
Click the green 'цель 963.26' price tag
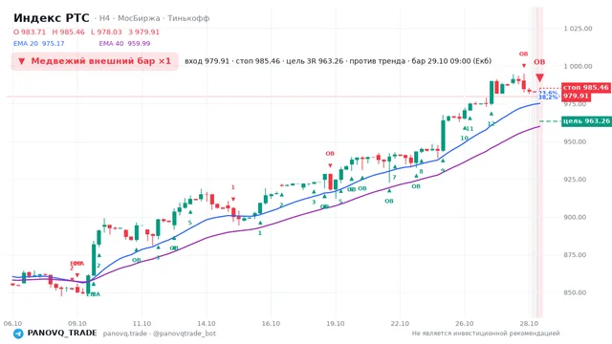[586, 121]
